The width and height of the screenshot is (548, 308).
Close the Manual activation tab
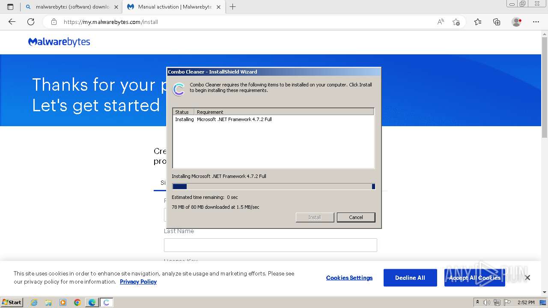tap(219, 7)
